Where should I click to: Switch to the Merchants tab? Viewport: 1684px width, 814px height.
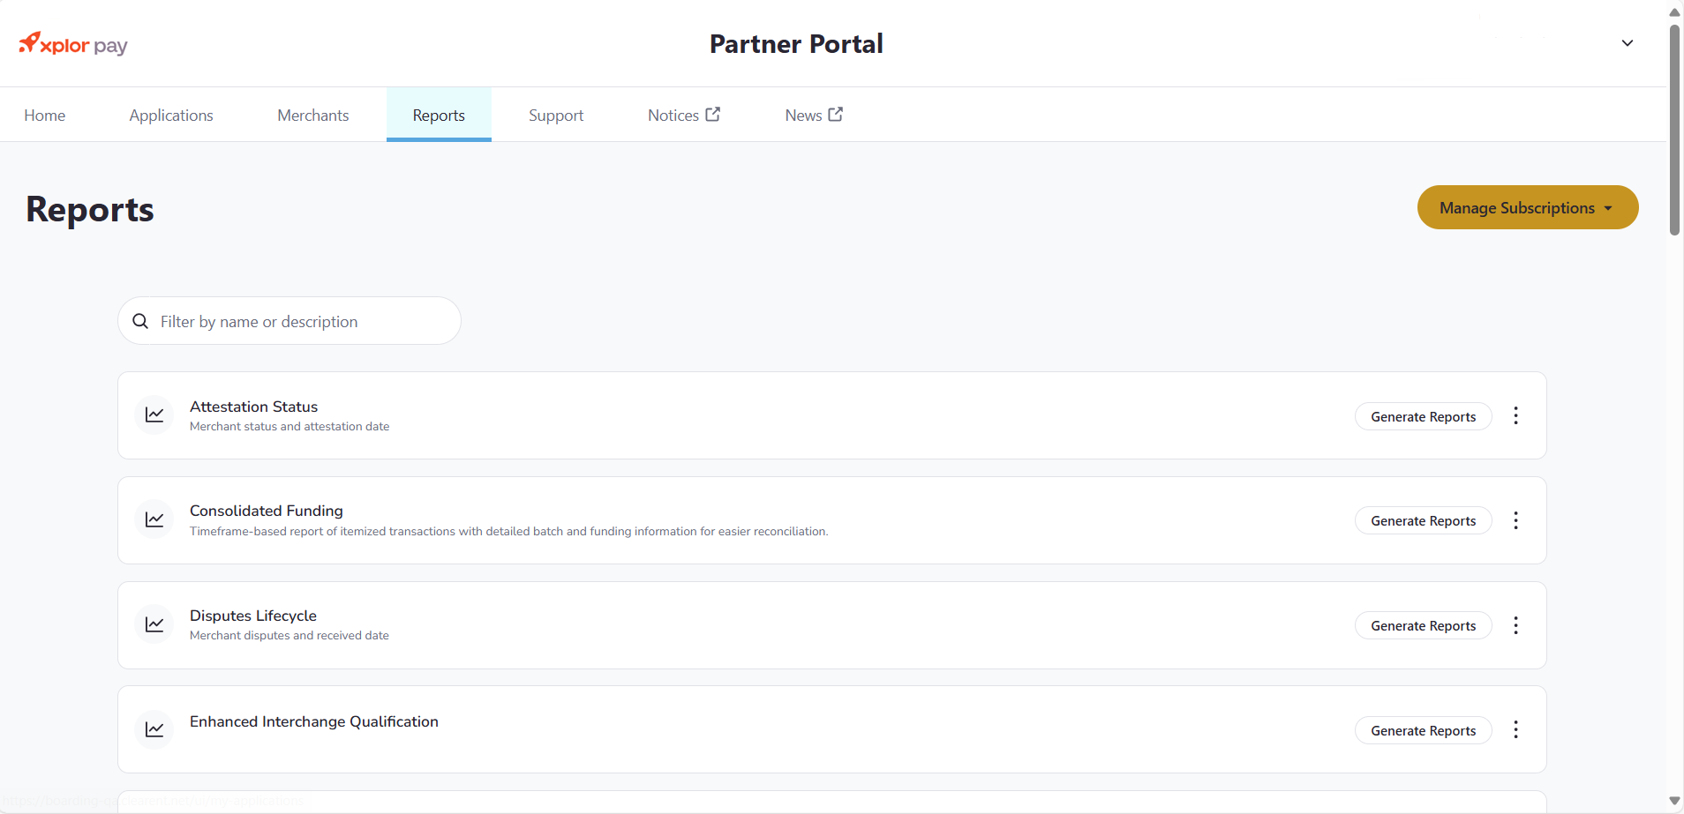coord(312,116)
